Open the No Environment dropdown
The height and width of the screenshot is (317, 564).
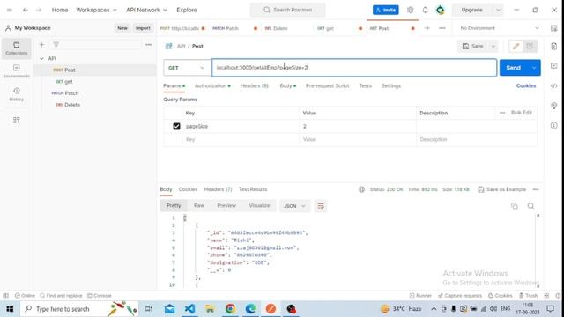[500, 28]
